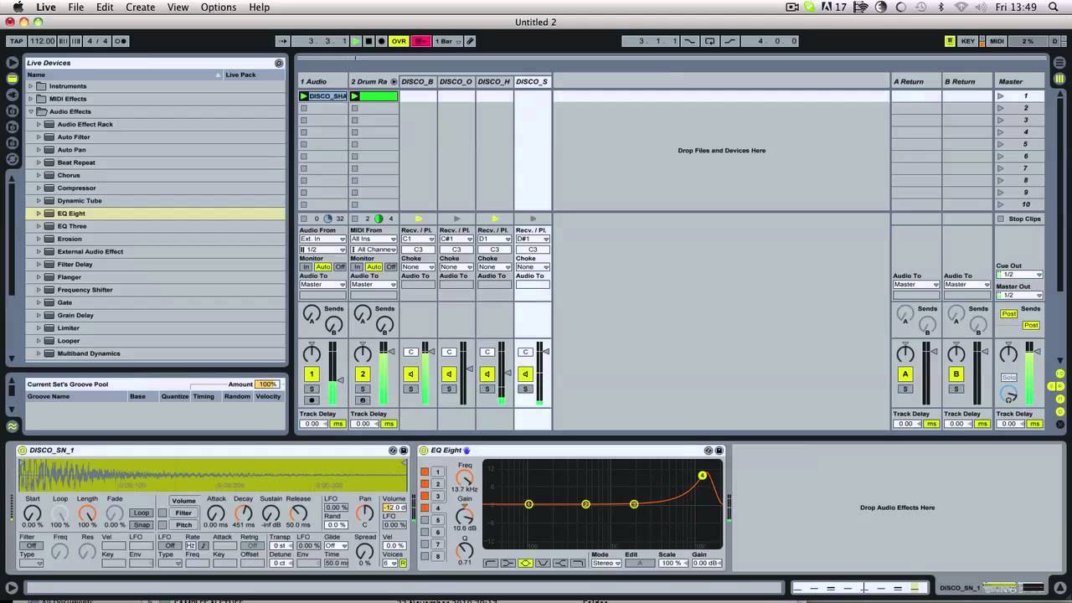Click the Master Solo cue button
This screenshot has width=1072, height=603.
click(1008, 378)
